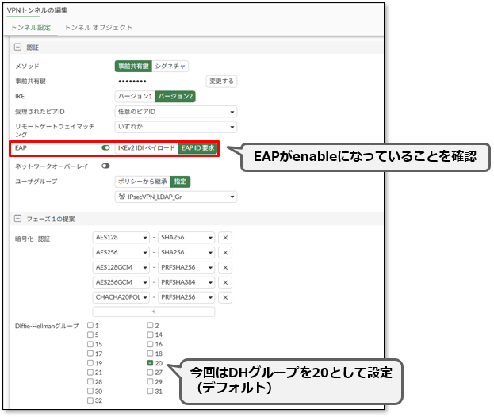
Task: Collapse the 認証 section
Action: pyautogui.click(x=18, y=48)
